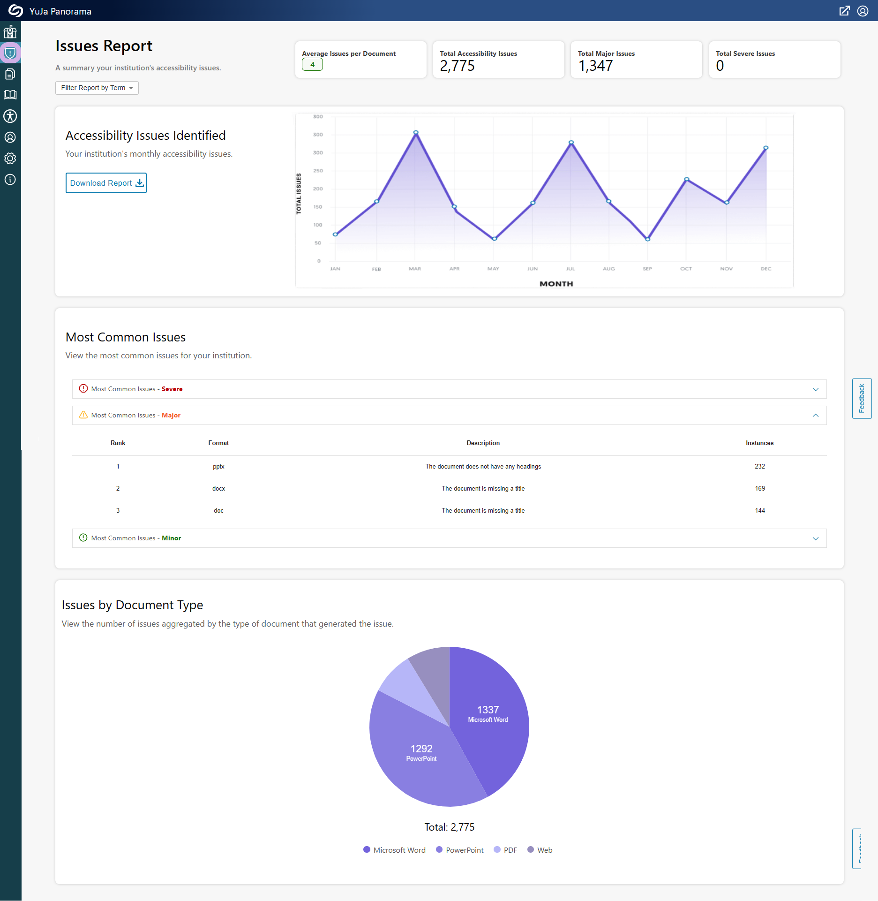Screen dimensions: 878x901
Task: Open the Filter Report by Term dropdown
Action: 97,88
